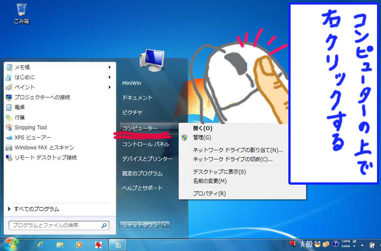Open Windows Media Player from the taskbar
Viewport: 381px width, 251px height.
click(79, 244)
